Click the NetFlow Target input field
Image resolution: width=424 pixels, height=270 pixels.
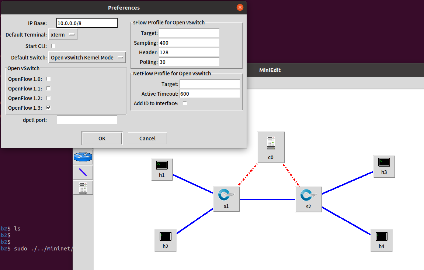click(210, 84)
